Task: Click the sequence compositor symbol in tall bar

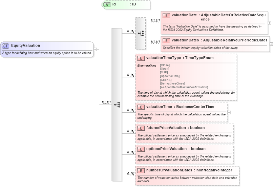Action: coord(117,105)
